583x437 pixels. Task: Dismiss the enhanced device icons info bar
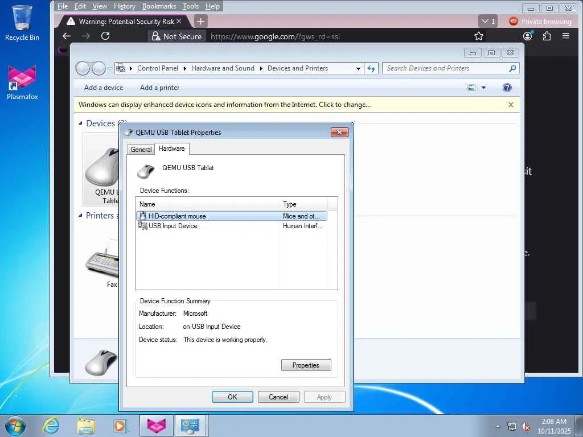pyautogui.click(x=511, y=105)
